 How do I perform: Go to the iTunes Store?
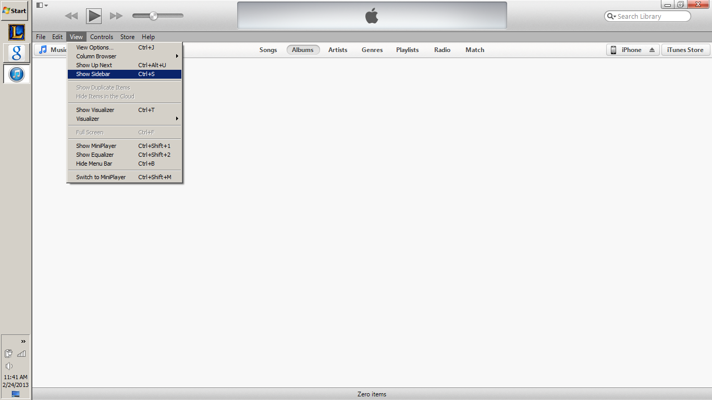click(685, 50)
